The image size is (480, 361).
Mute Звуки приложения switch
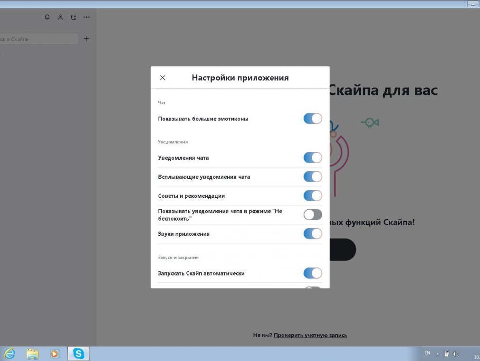313,233
